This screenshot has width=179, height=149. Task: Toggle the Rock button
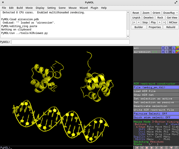(x=160, y=18)
